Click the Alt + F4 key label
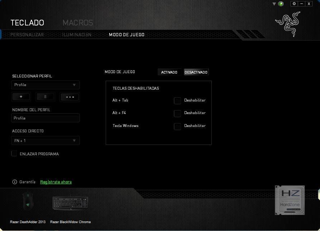This screenshot has height=231, width=320. point(119,113)
